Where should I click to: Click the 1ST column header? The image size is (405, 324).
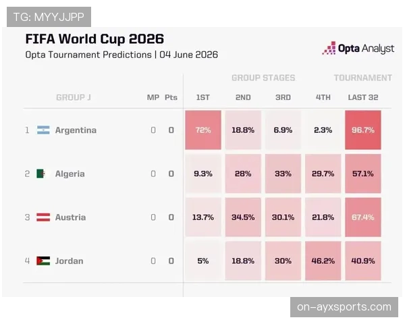tap(203, 97)
